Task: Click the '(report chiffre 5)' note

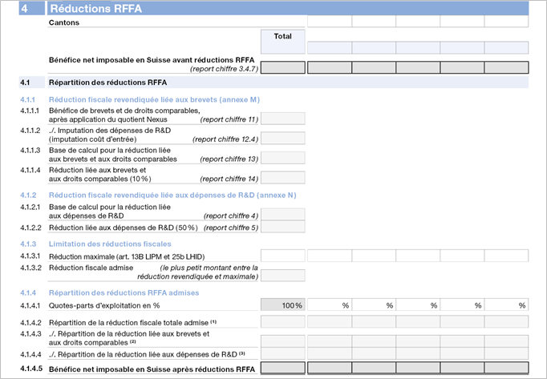Action: click(x=231, y=228)
